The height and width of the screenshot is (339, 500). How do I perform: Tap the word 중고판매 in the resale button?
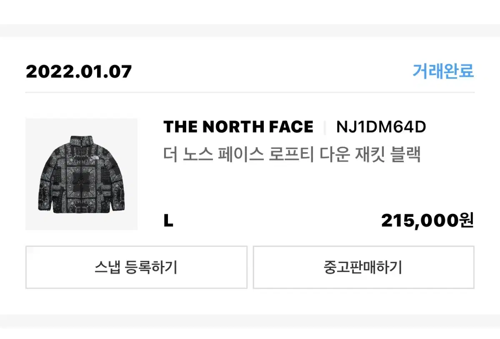point(349,267)
